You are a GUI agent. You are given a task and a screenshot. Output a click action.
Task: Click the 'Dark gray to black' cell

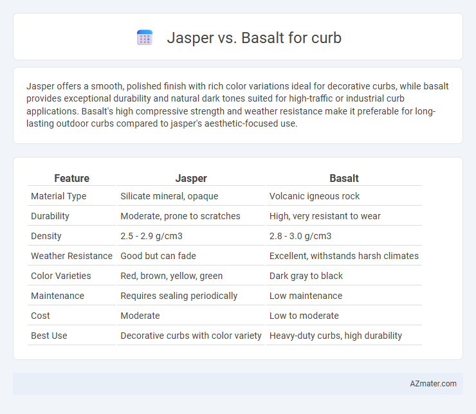click(306, 276)
